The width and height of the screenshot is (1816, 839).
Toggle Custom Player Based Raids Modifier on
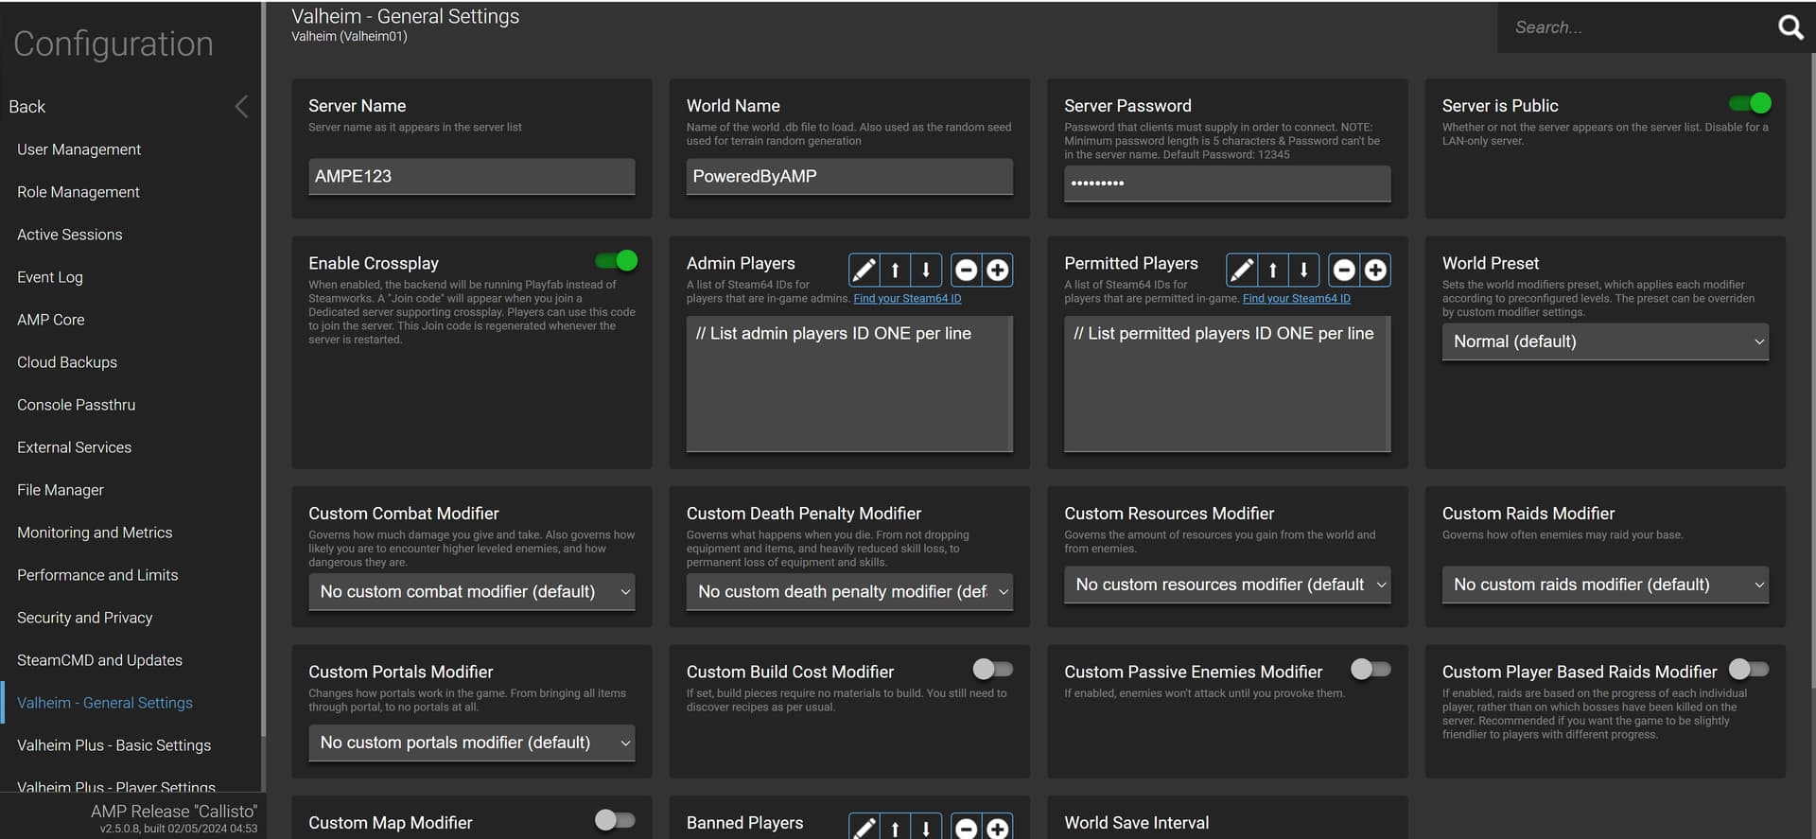[1749, 669]
